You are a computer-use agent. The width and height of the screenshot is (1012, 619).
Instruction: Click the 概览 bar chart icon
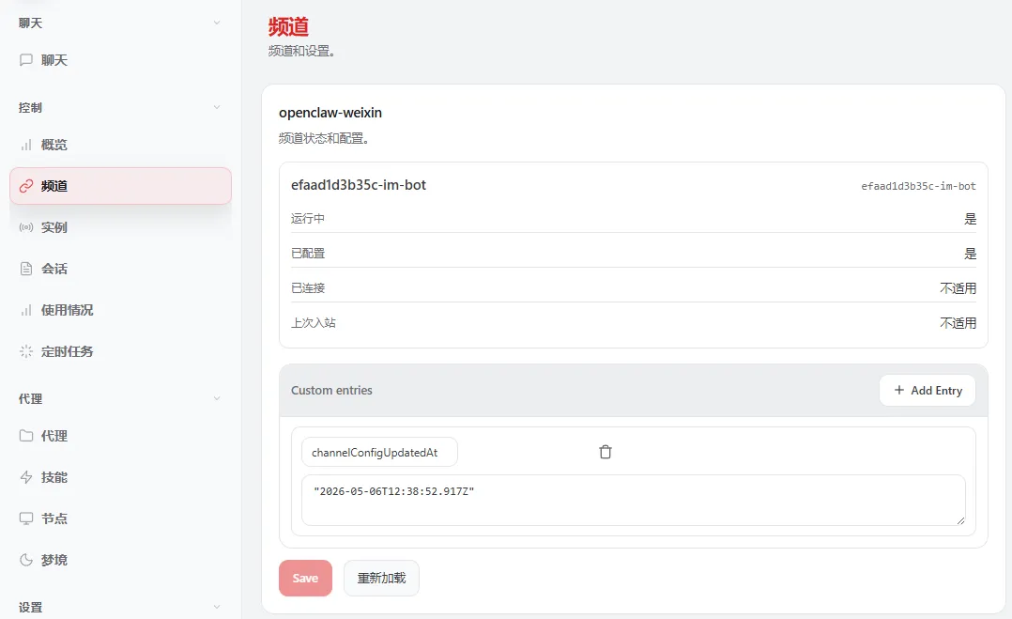pos(26,145)
